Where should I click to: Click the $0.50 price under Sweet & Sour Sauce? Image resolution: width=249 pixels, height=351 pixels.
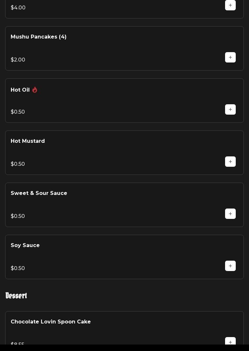click(18, 216)
